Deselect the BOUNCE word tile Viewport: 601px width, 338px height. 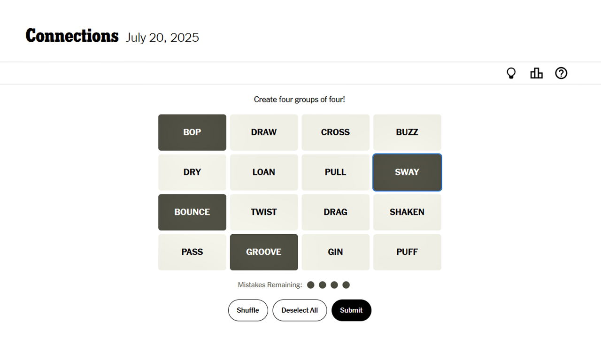pos(192,212)
